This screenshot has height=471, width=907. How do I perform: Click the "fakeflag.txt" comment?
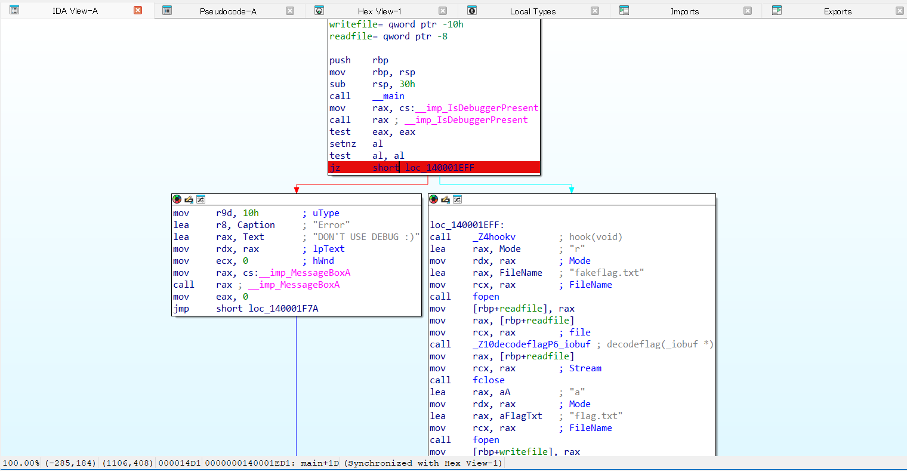[x=607, y=273]
